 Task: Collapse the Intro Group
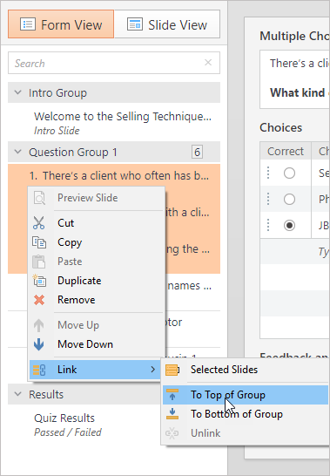tap(18, 92)
